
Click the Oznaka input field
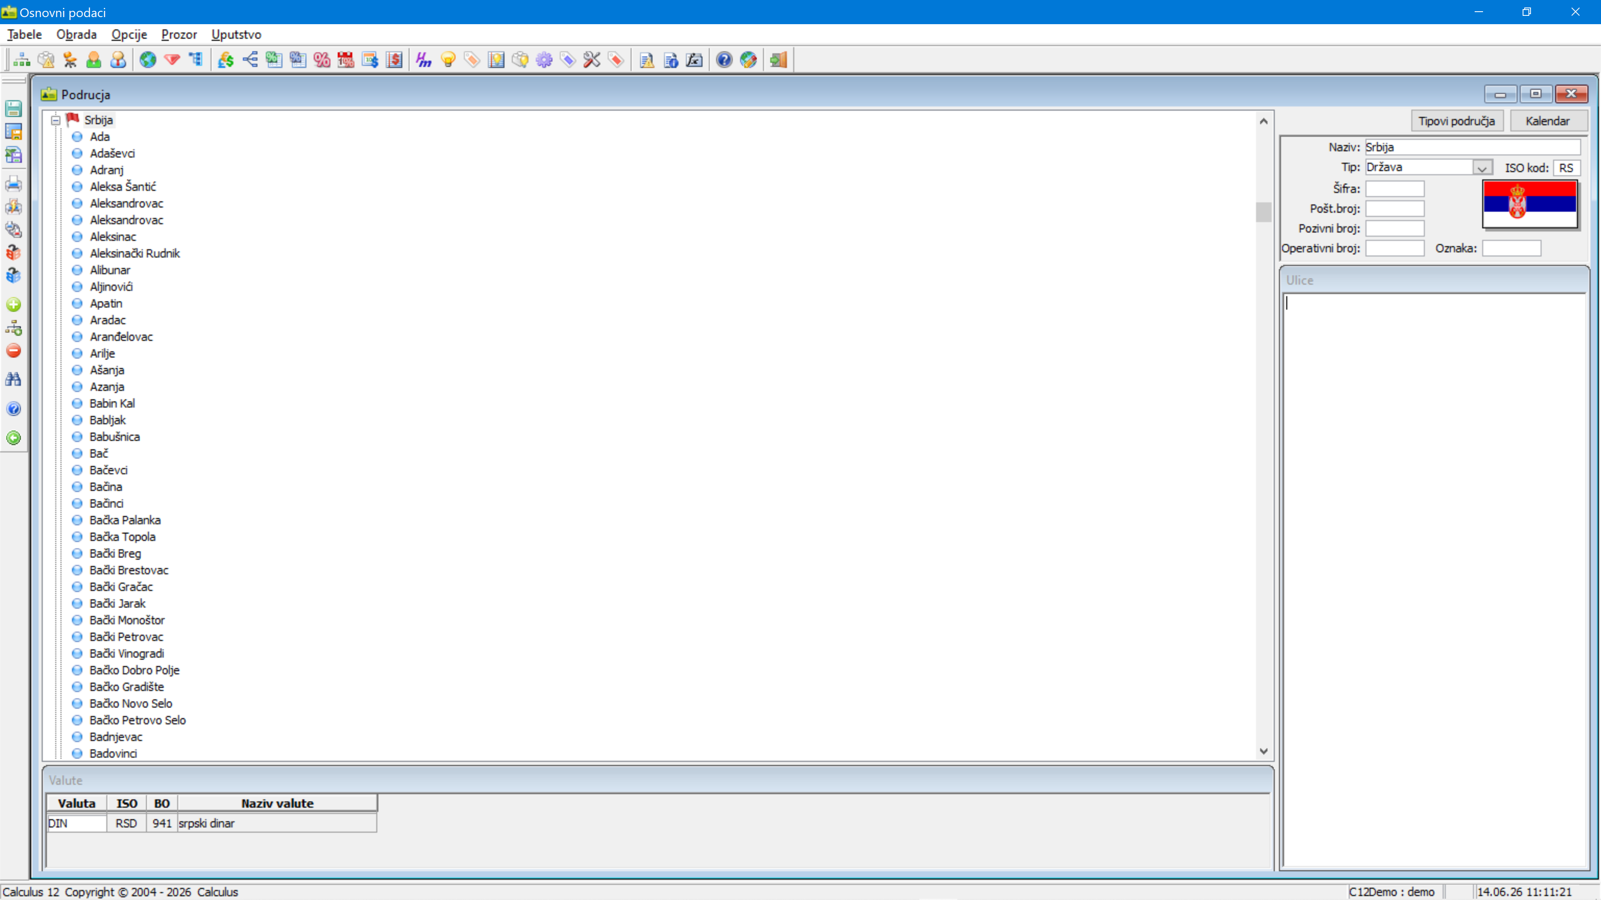(1511, 248)
